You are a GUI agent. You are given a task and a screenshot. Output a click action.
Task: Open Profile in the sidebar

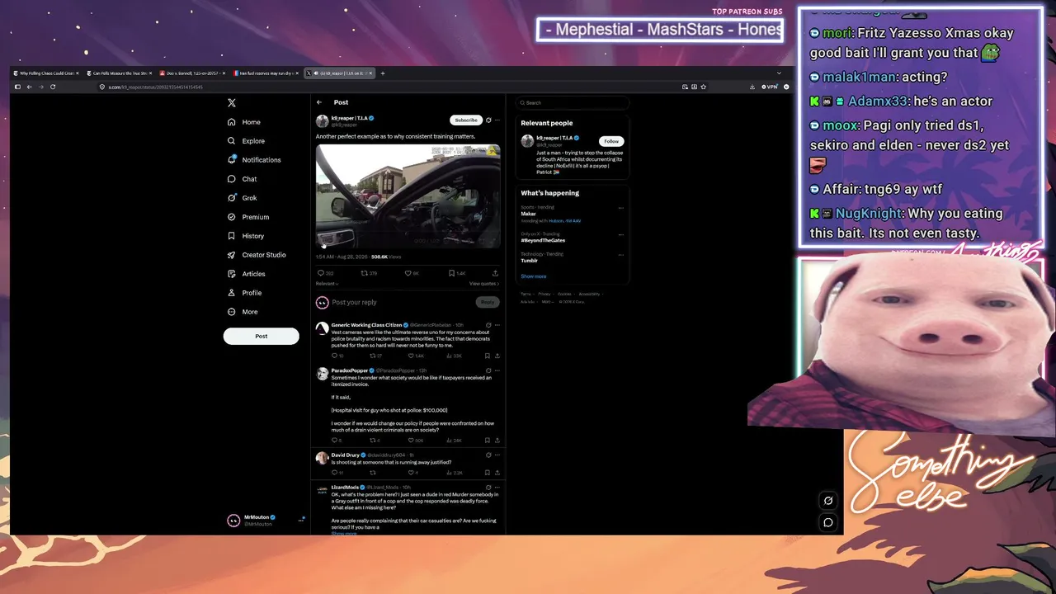(244, 293)
